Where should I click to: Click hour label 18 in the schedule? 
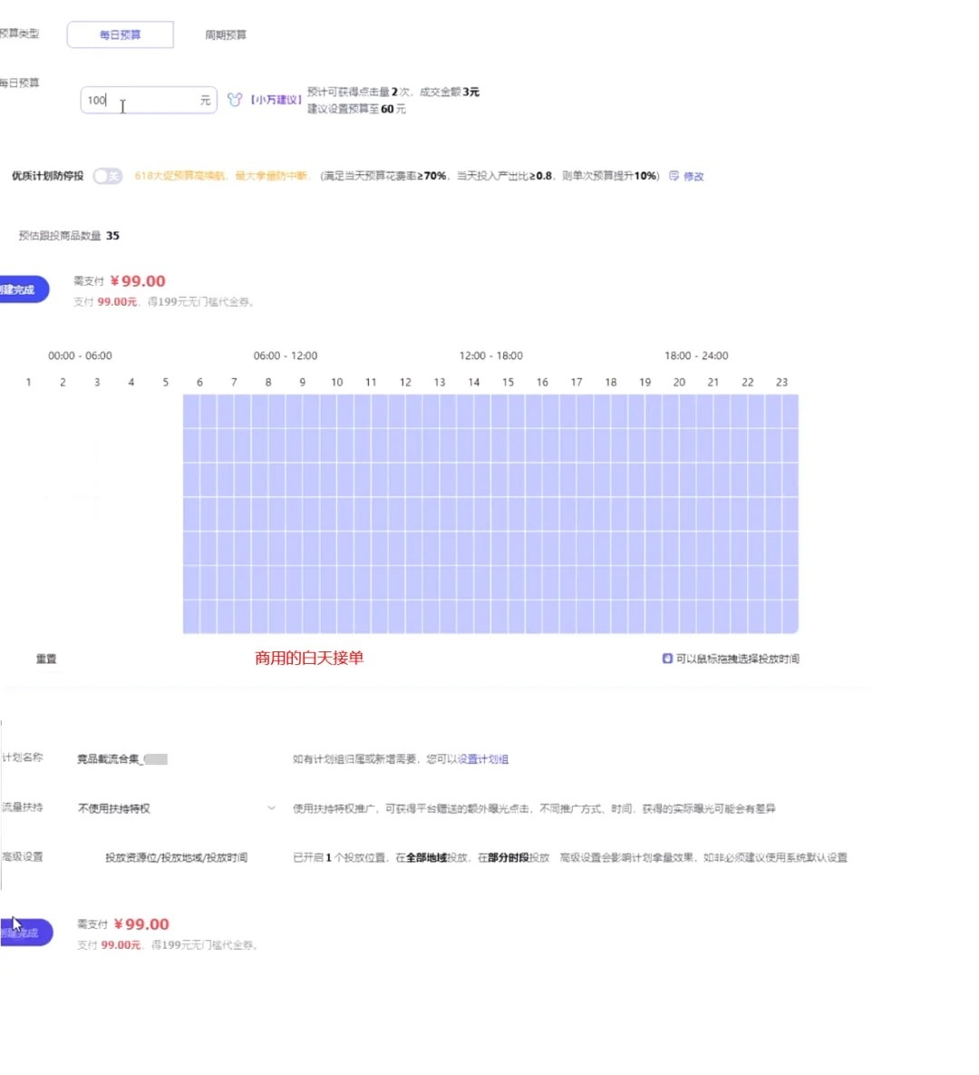pos(610,383)
